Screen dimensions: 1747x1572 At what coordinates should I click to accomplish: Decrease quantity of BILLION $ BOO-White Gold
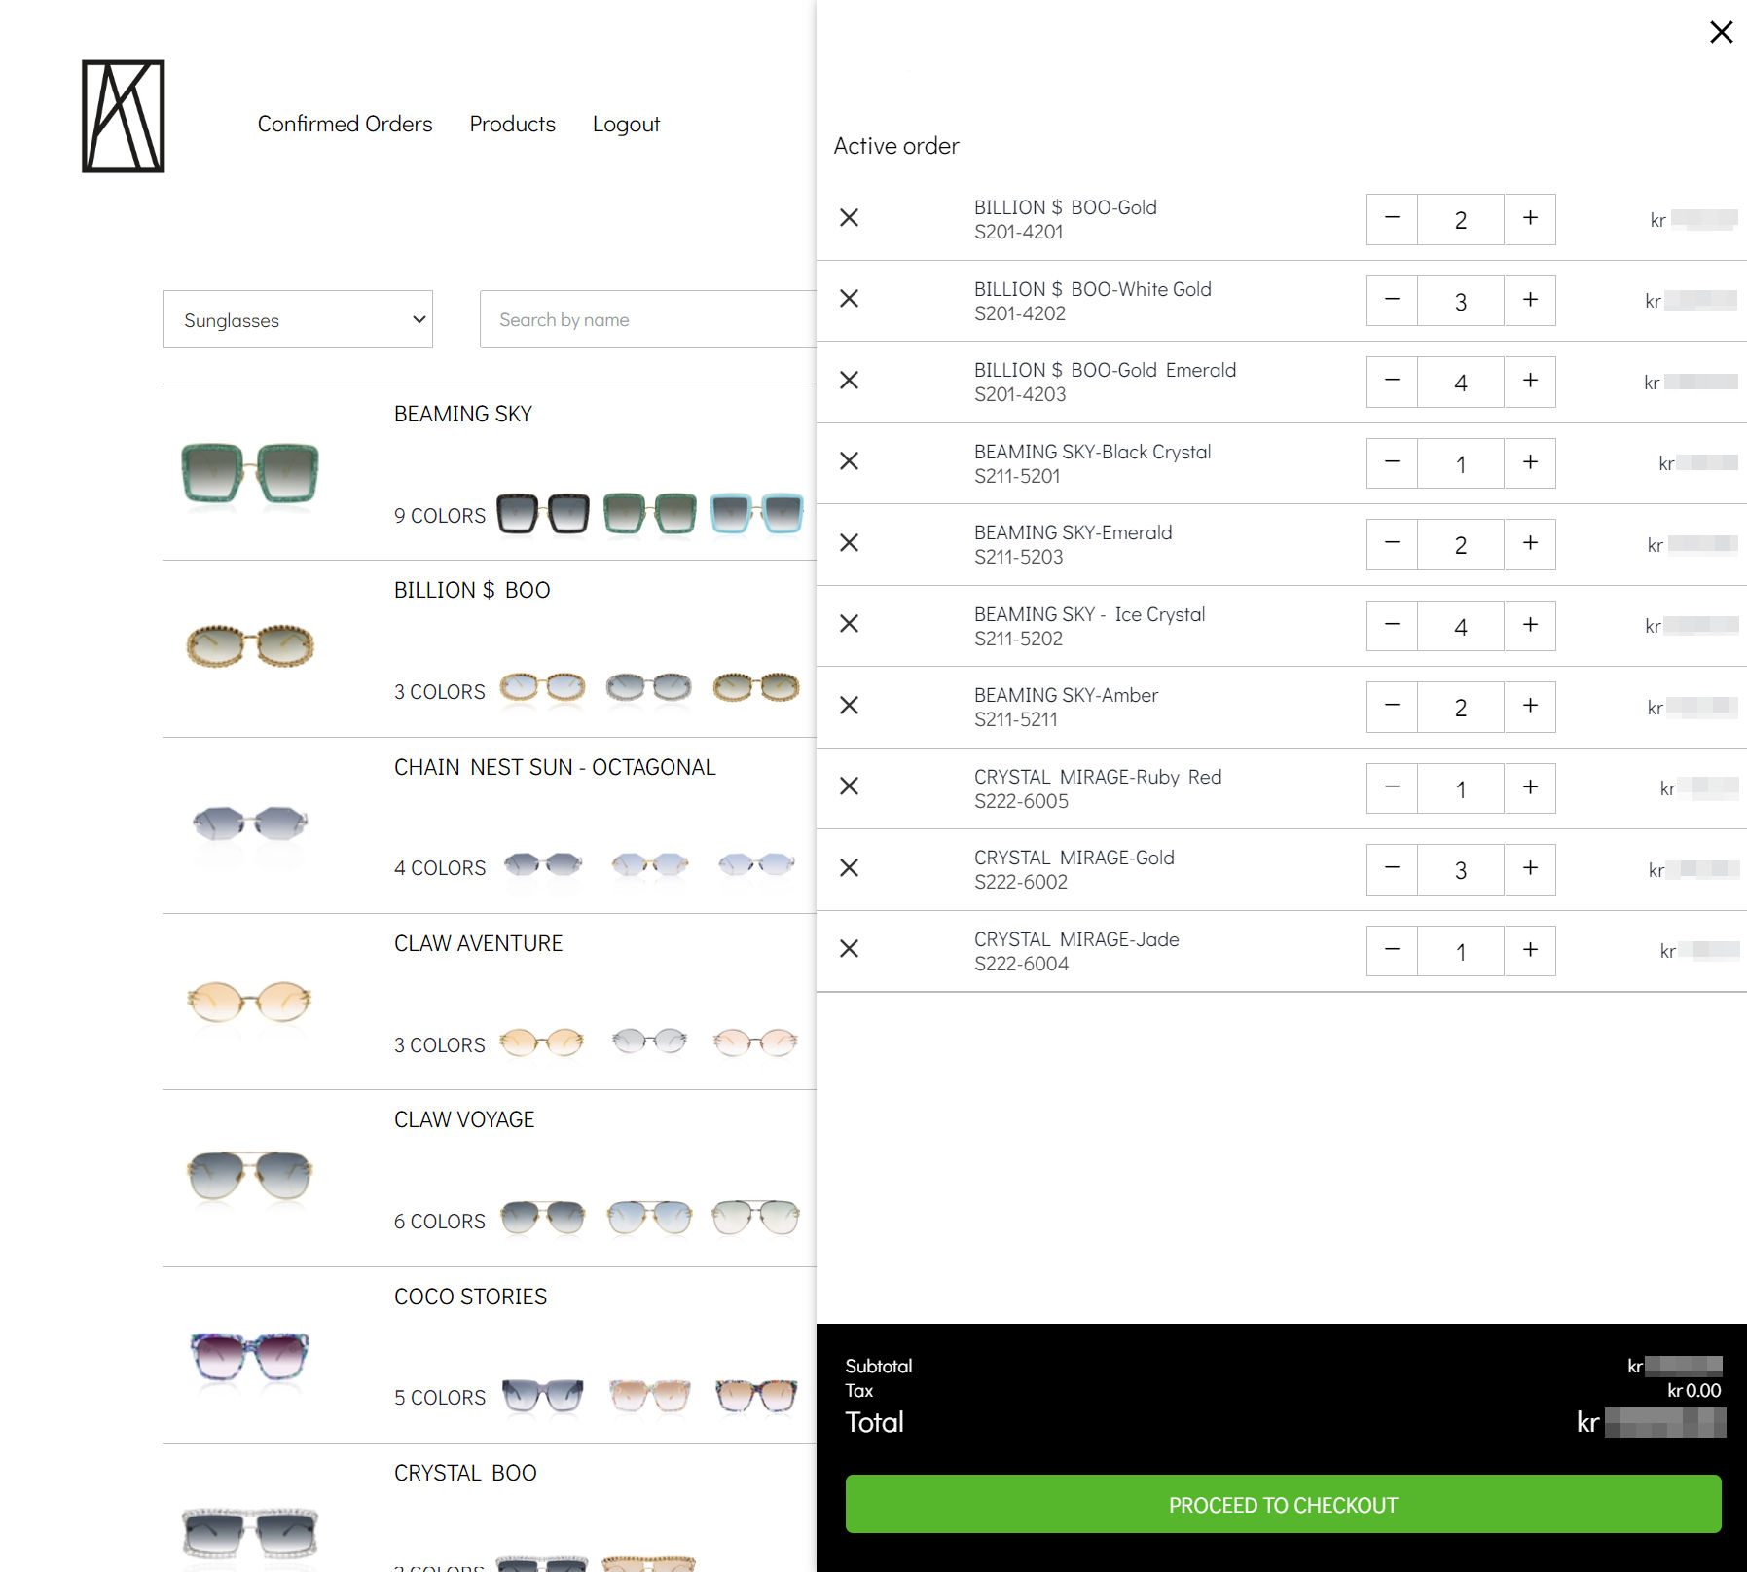coord(1392,301)
